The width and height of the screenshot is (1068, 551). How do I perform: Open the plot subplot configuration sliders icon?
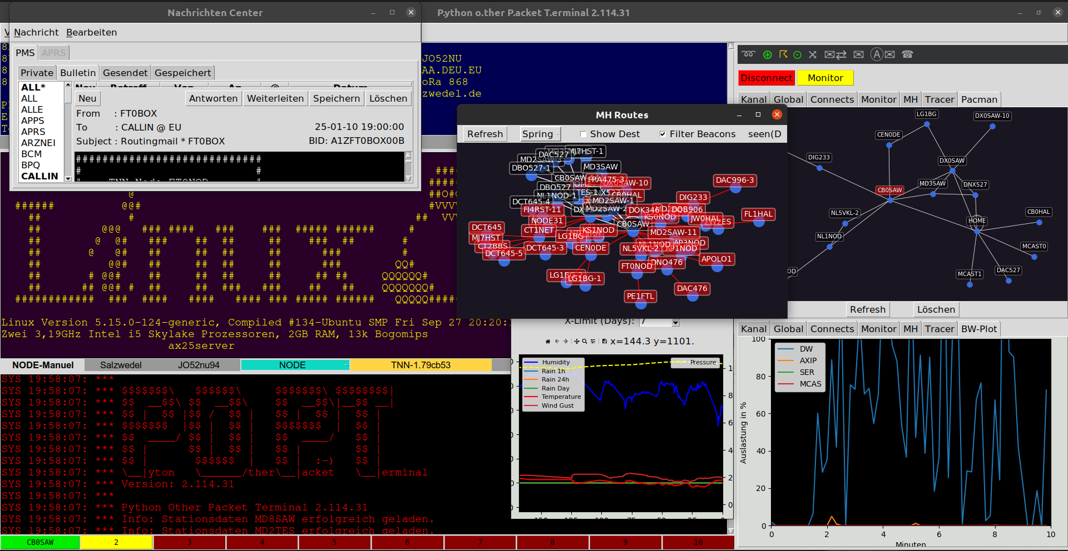coord(593,342)
